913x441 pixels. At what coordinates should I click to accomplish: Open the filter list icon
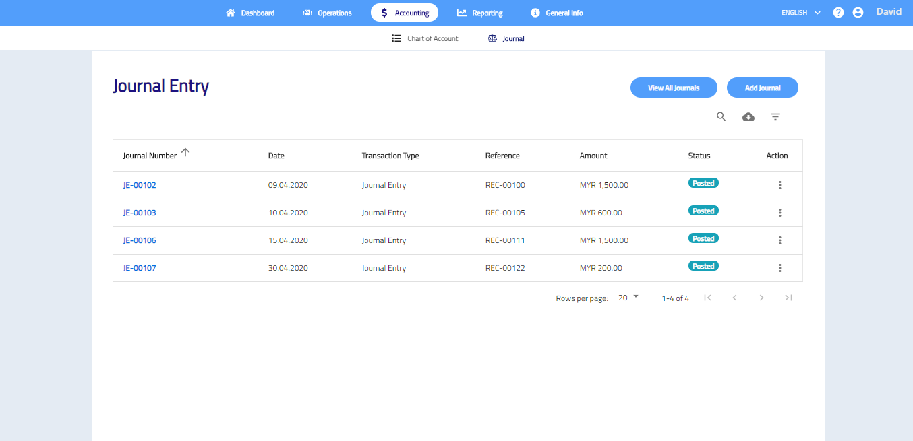coord(775,117)
